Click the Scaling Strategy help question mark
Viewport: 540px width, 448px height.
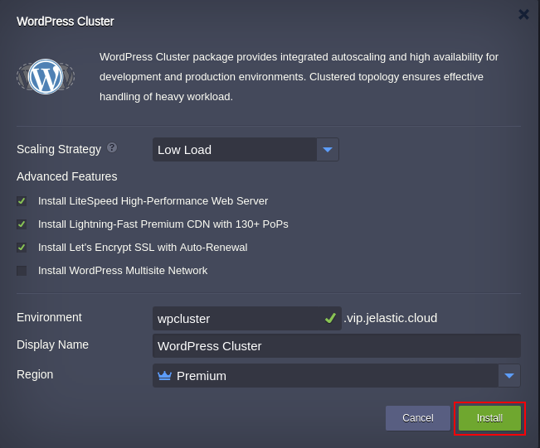coord(112,147)
